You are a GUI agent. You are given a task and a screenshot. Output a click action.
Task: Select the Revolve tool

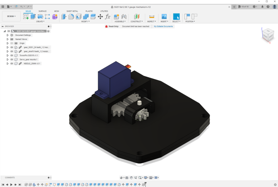coord(40,16)
